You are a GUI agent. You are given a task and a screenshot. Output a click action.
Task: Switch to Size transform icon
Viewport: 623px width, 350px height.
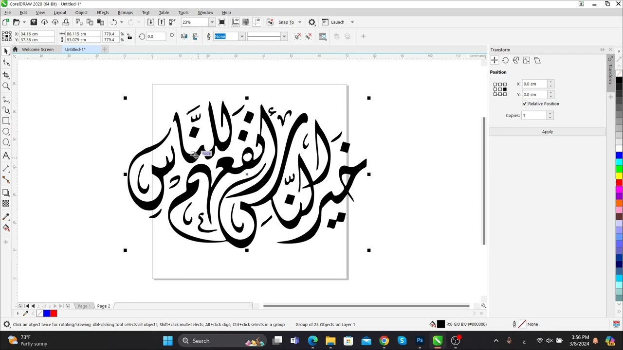[x=527, y=60]
